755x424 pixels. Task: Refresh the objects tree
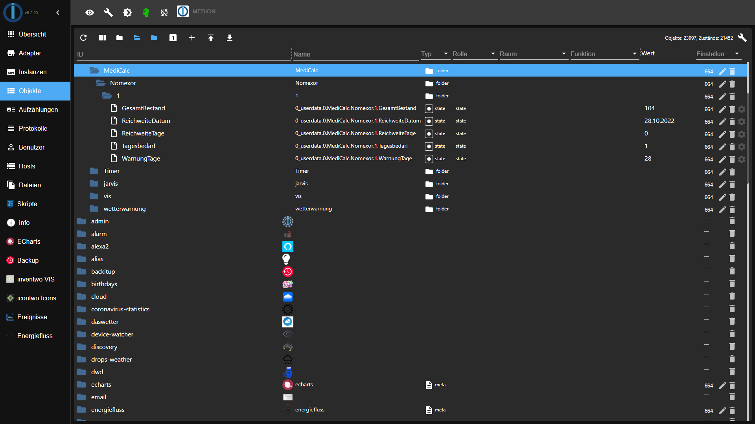[x=83, y=38]
